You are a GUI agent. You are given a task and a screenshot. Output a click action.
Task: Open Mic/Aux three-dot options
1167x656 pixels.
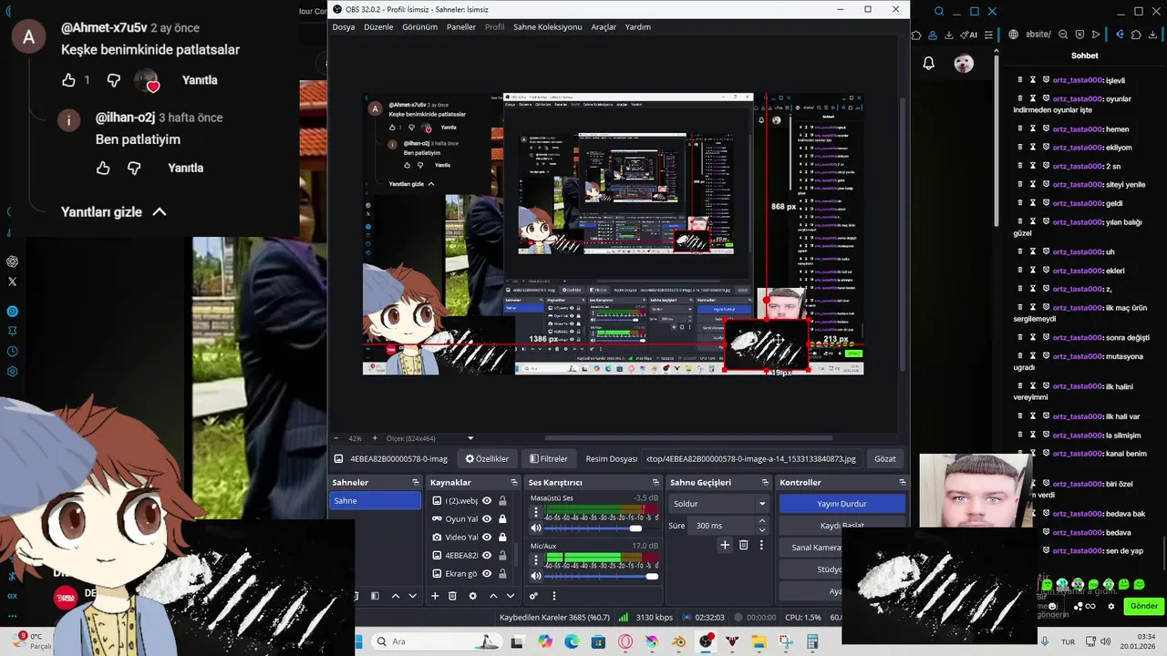(536, 560)
